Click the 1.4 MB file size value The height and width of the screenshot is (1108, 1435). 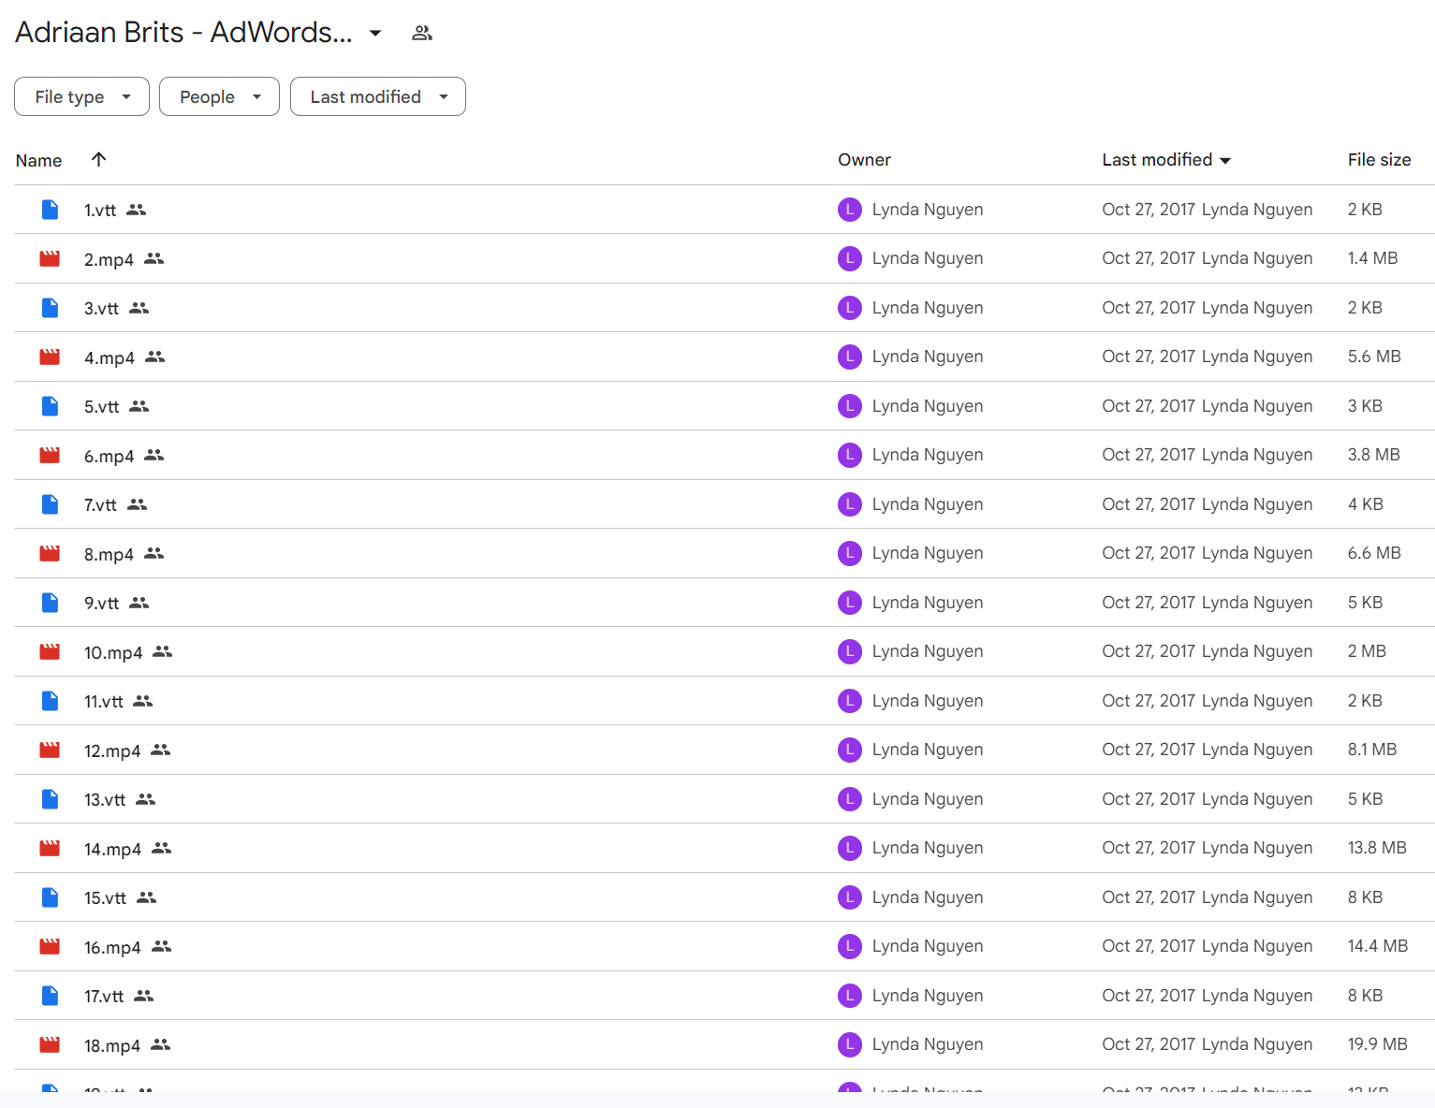(x=1372, y=258)
